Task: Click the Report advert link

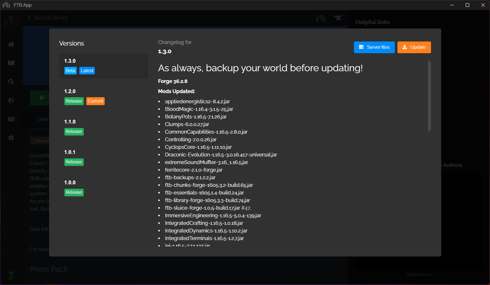Action: [419, 275]
